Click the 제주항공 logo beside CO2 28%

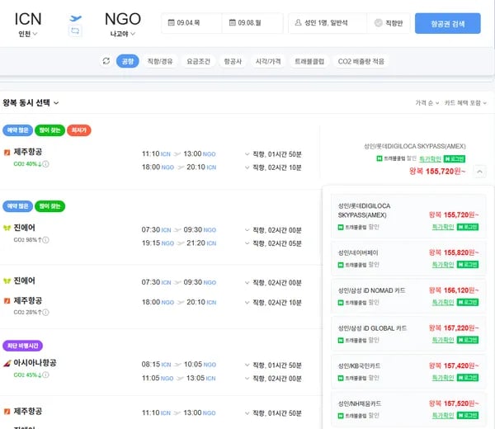click(7, 301)
